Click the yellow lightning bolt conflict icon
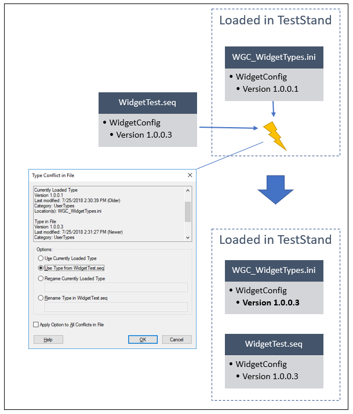 [274, 136]
